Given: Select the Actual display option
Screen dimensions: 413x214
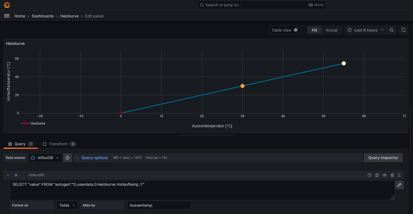Looking at the screenshot, I should click(x=332, y=30).
